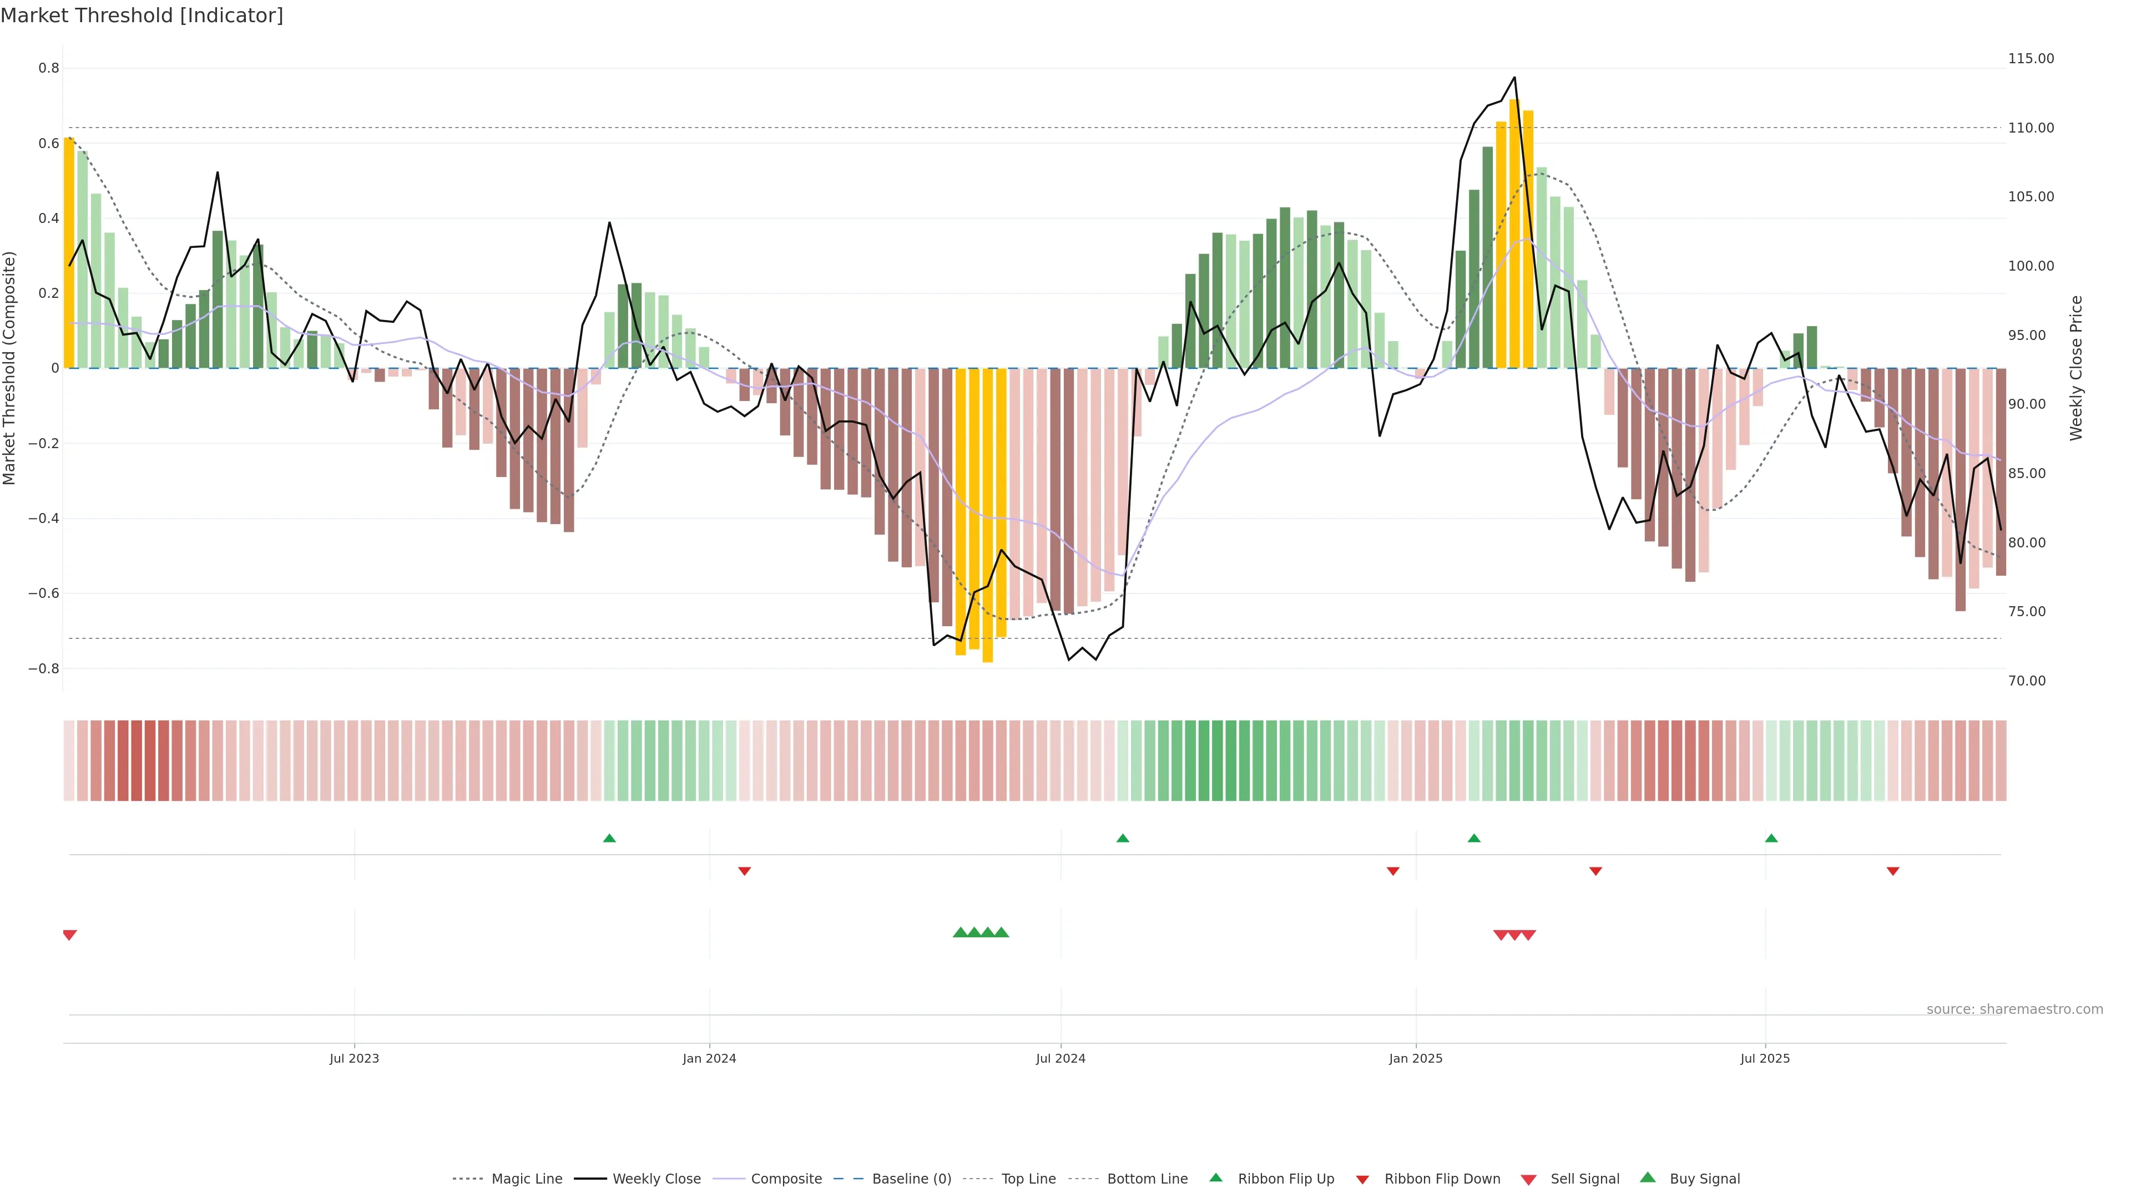Click the Market Threshold [Indicator] title

(142, 16)
